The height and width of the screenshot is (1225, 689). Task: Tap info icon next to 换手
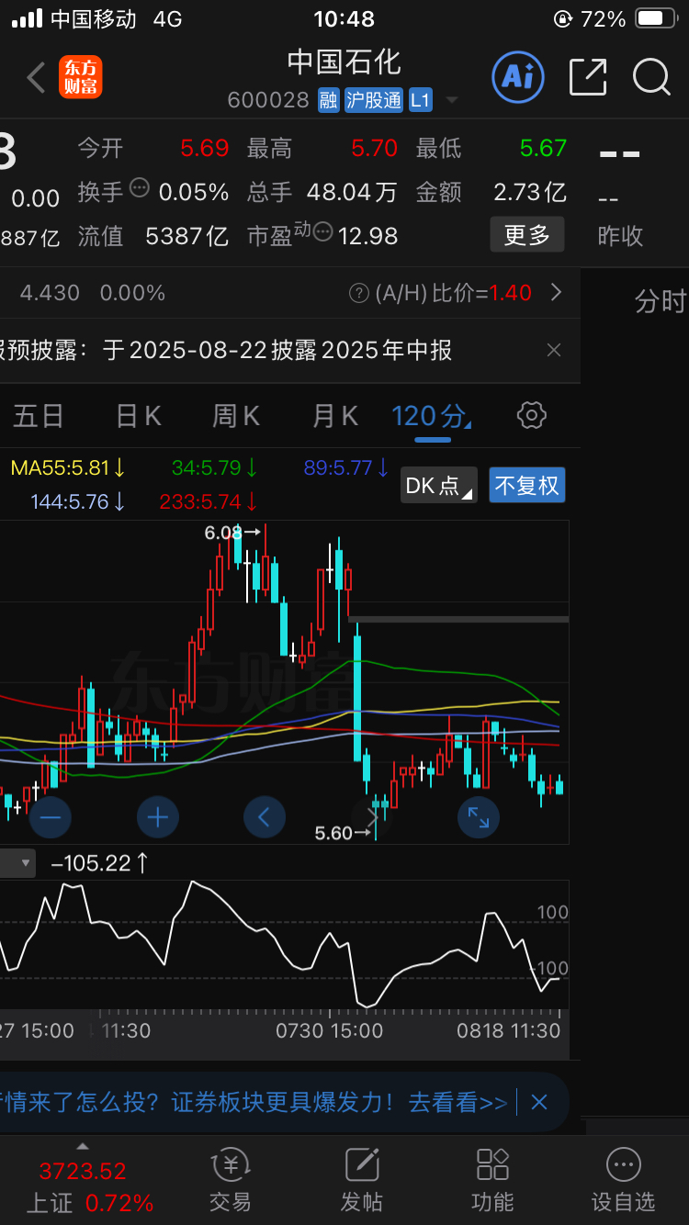tap(140, 188)
